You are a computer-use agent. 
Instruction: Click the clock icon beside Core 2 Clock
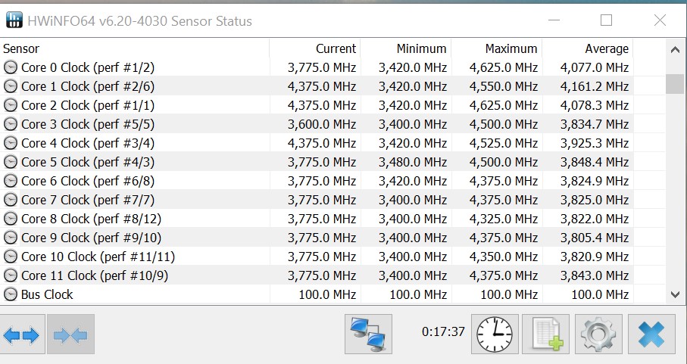point(11,105)
